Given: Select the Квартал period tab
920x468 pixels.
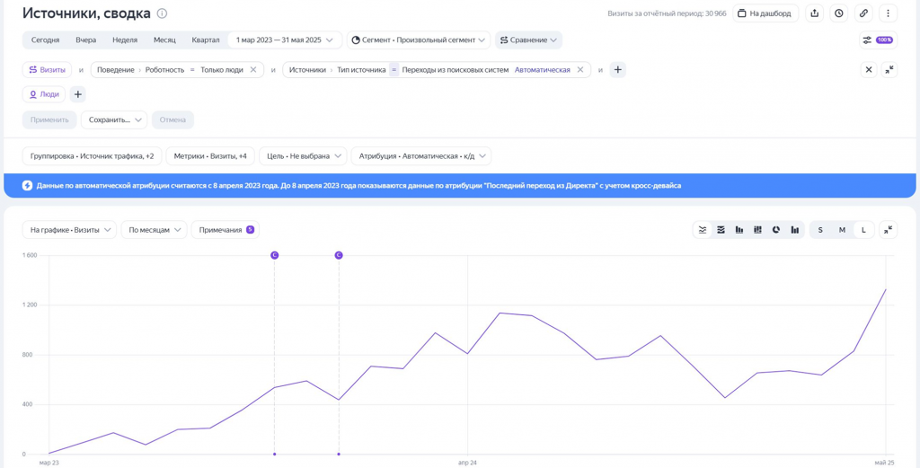Looking at the screenshot, I should (206, 40).
